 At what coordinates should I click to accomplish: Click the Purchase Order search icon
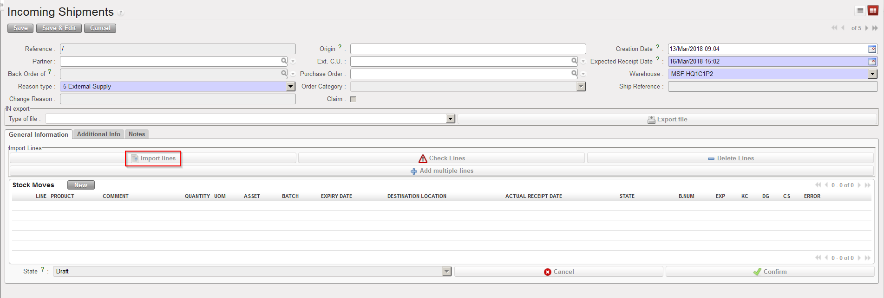pos(574,74)
